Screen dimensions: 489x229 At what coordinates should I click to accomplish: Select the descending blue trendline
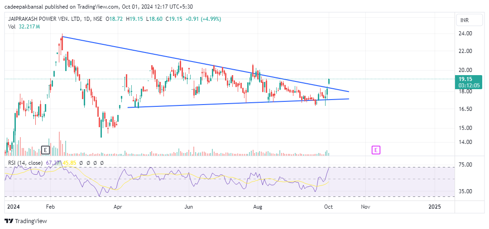[206, 64]
